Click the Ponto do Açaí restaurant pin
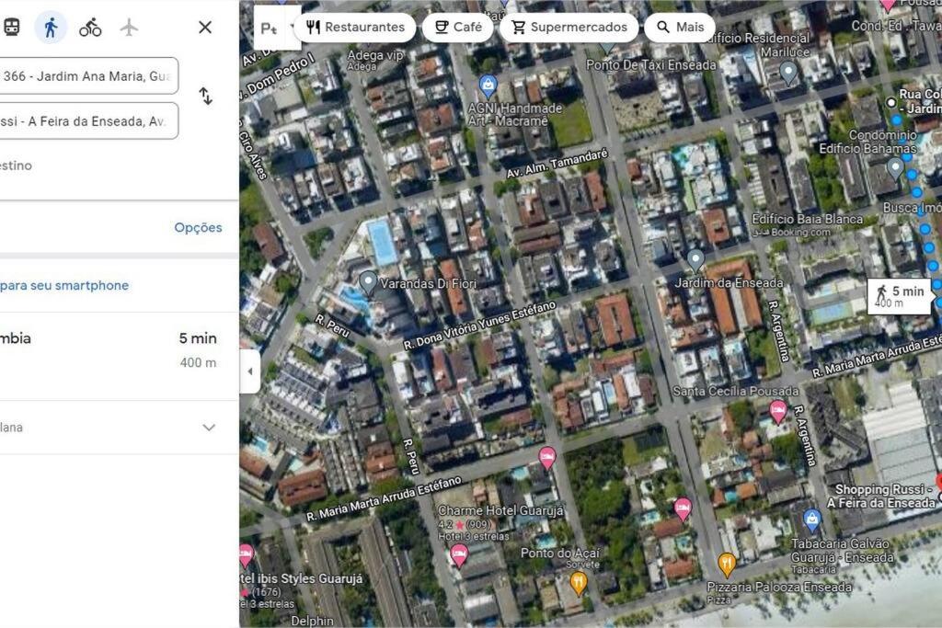The image size is (942, 628). pos(579,582)
